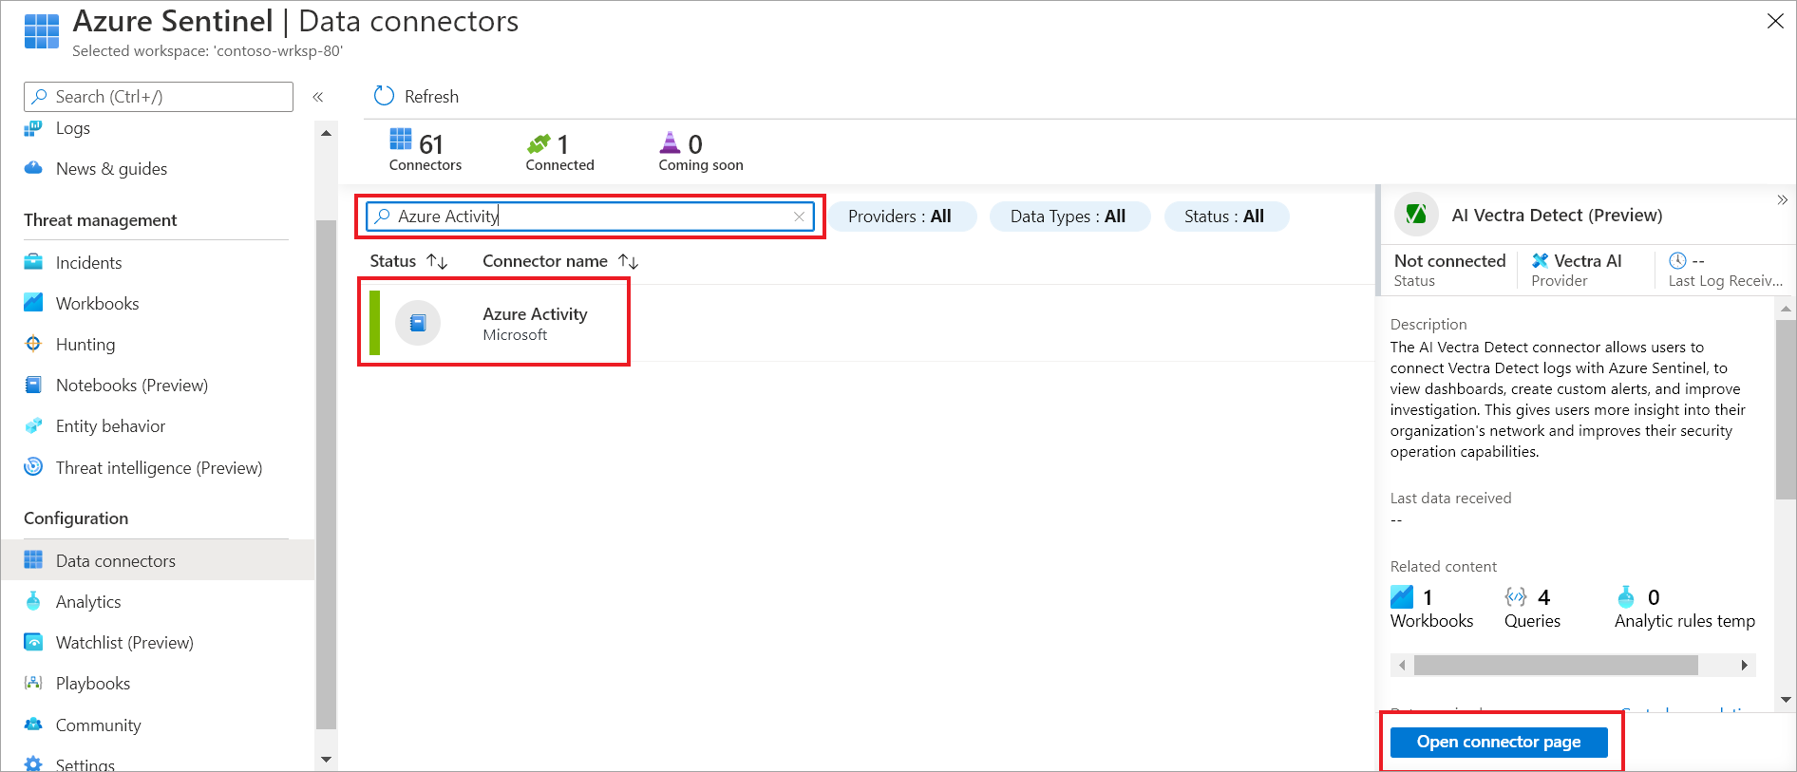Click the Refresh circular arrow icon
This screenshot has width=1797, height=772.
coord(384,96)
